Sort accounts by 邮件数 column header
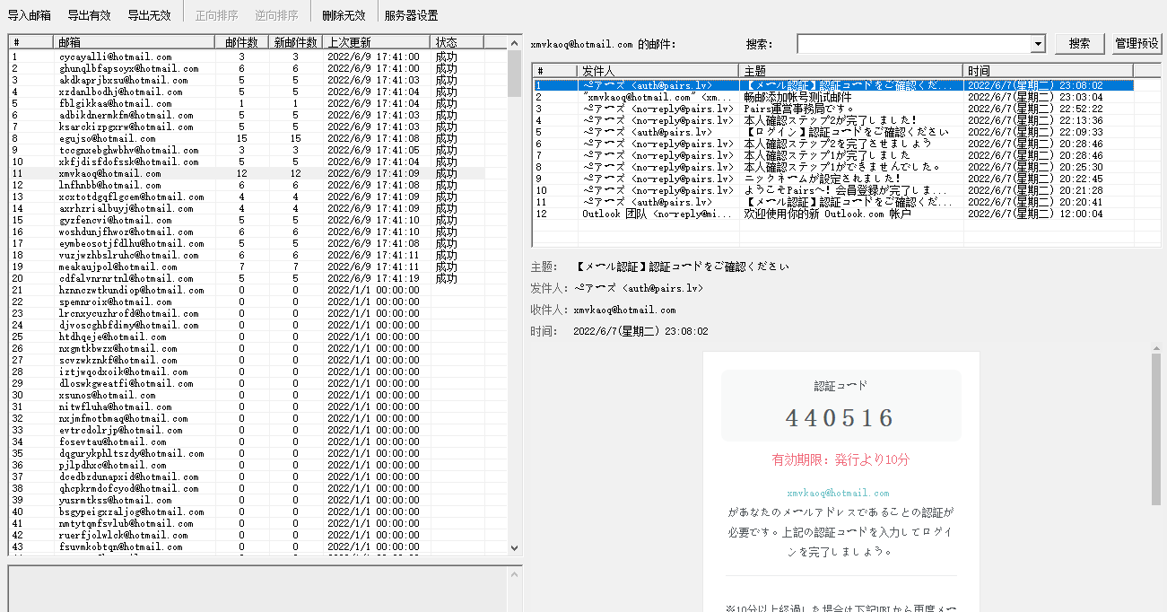The image size is (1167, 612). pos(241,42)
